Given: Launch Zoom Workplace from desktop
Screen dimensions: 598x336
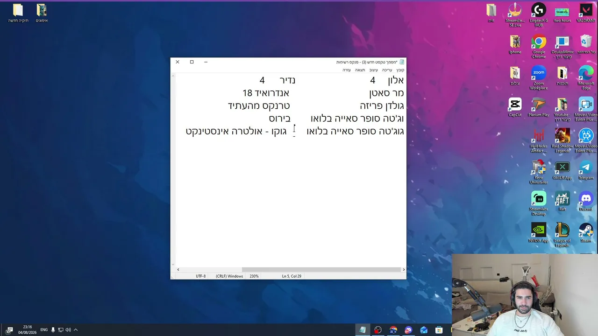Looking at the screenshot, I should pos(539,78).
